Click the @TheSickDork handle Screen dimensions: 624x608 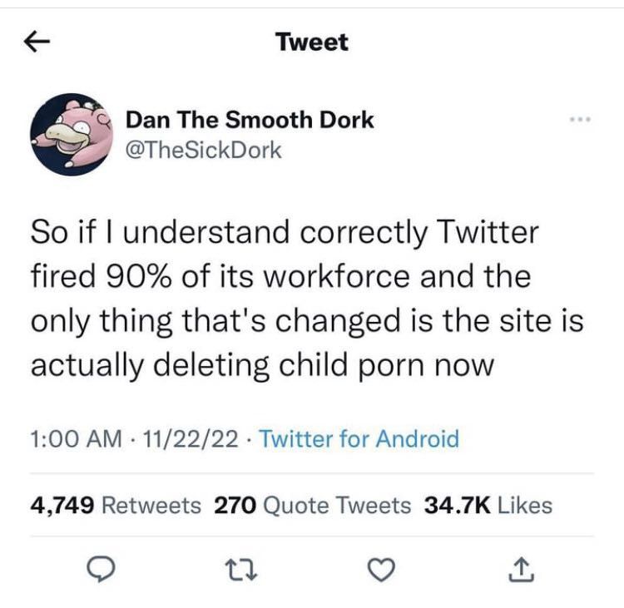(203, 150)
